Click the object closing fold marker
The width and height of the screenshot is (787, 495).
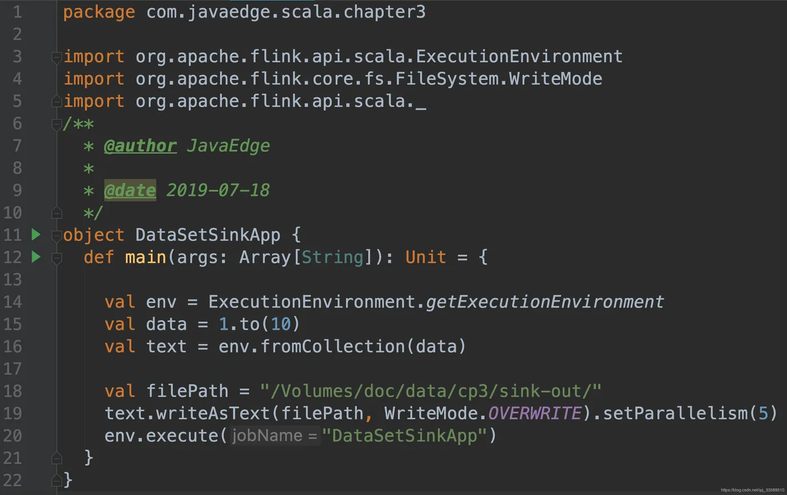(56, 480)
